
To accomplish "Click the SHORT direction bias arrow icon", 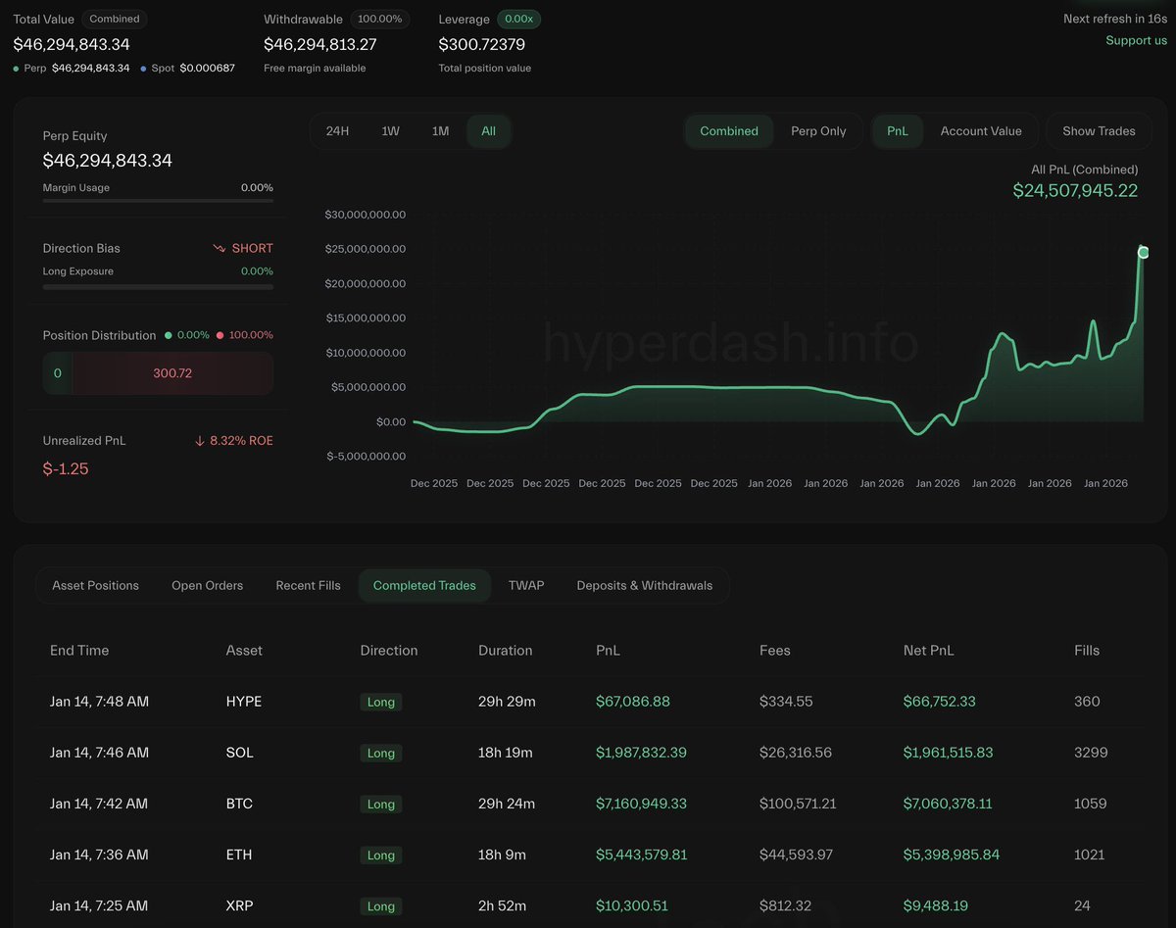I will click(220, 249).
